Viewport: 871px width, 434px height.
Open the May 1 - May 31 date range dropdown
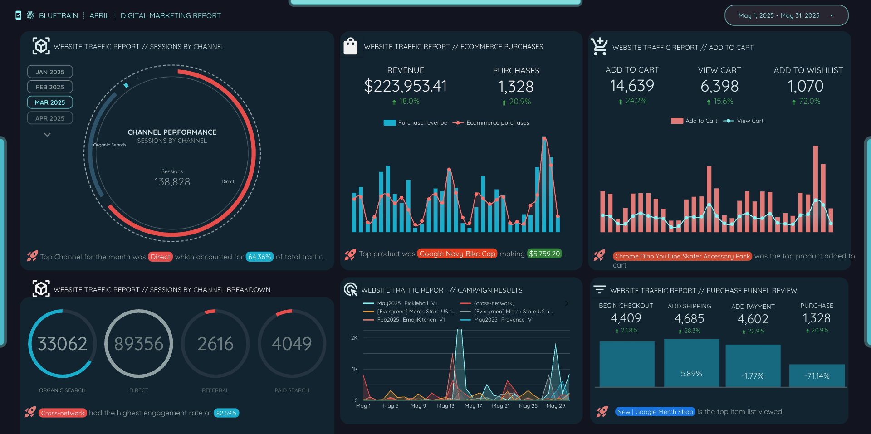pyautogui.click(x=786, y=15)
